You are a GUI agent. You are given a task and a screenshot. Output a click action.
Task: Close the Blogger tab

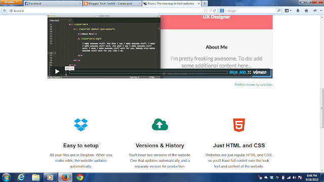click(x=139, y=4)
